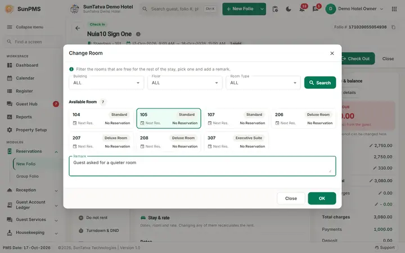
Task: Click the dialog Close button
Action: pyautogui.click(x=291, y=198)
